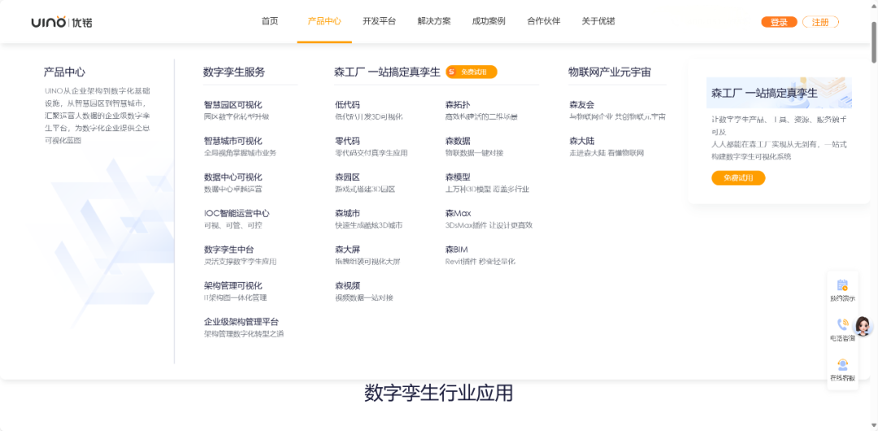Open the 关于优锘 menu
This screenshot has height=431, width=878.
coord(598,21)
